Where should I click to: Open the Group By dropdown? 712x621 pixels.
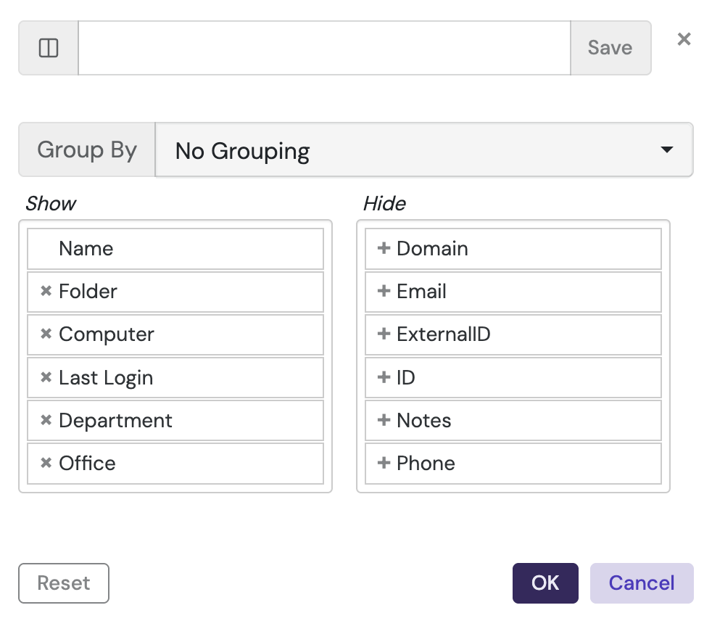[424, 149]
